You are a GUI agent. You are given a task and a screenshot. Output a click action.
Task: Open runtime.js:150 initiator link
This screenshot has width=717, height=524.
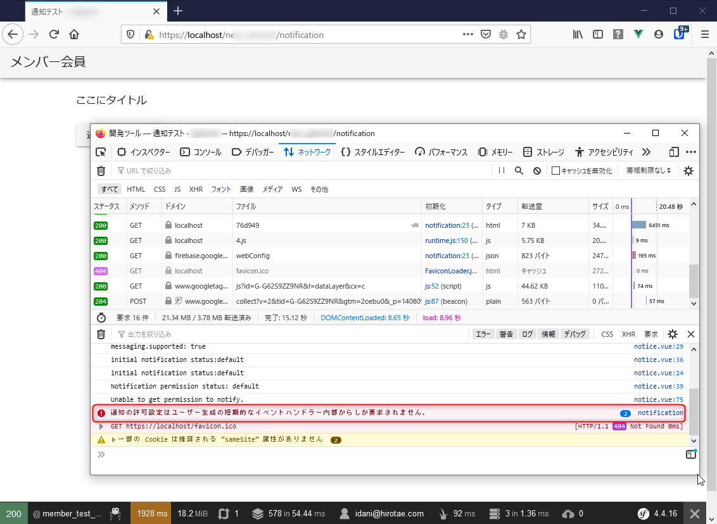(x=447, y=240)
